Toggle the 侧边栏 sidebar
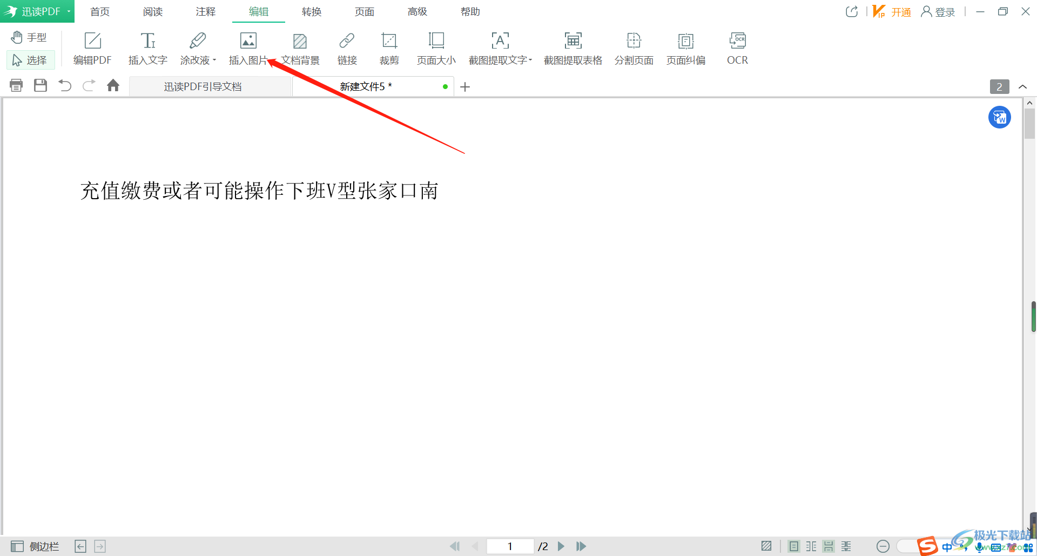Screen dimensions: 1037x556 pos(35,546)
